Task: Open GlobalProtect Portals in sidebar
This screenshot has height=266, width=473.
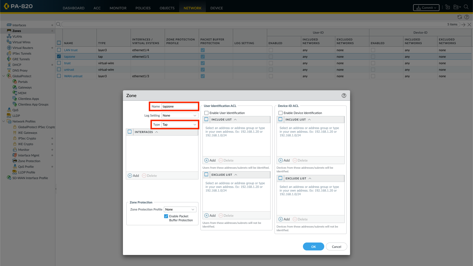Action: tap(23, 82)
